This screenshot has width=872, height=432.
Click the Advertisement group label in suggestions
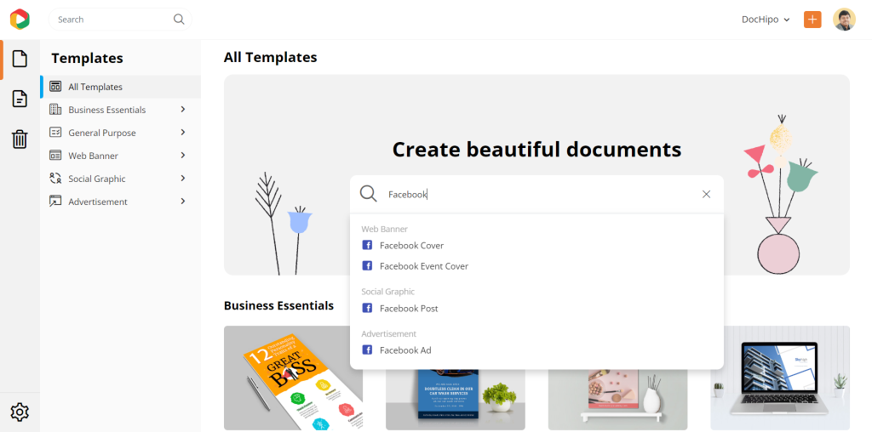pos(388,333)
